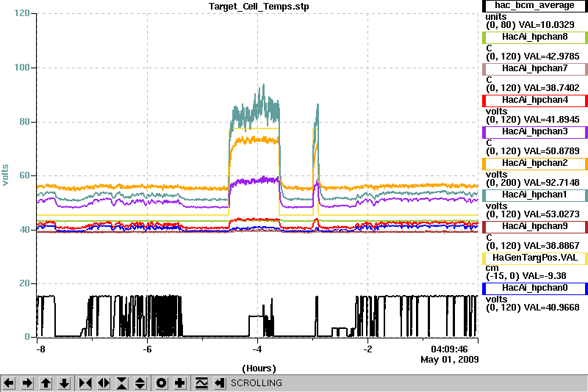
Task: Click the VAL=38.7402 reading text
Action: pyautogui.click(x=552, y=88)
